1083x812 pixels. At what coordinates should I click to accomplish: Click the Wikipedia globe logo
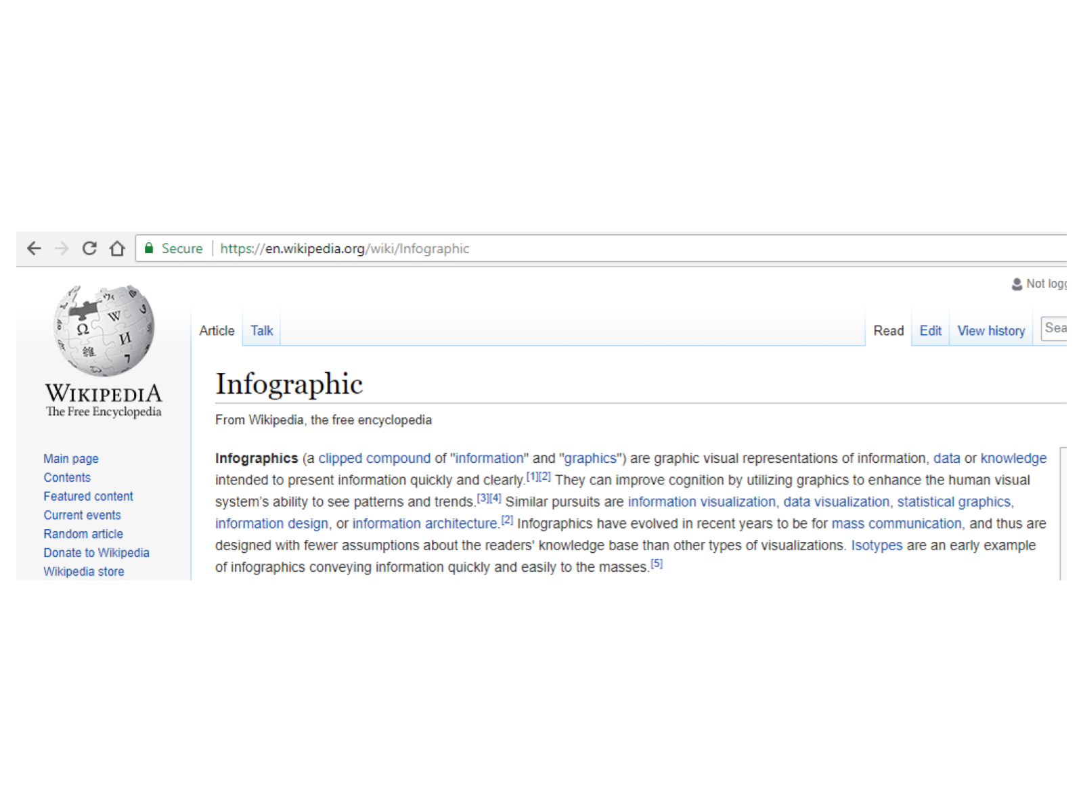tap(104, 330)
